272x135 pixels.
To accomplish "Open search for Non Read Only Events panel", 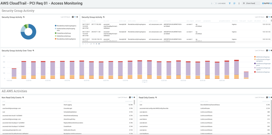I will pos(23,97).
